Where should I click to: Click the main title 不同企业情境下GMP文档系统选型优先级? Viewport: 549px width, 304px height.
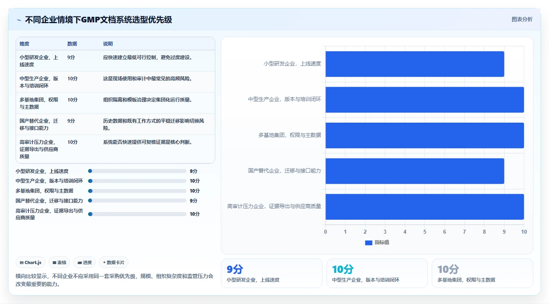pyautogui.click(x=98, y=20)
